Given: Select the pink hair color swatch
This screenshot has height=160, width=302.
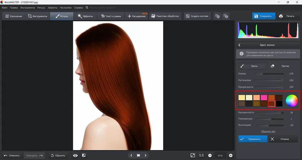Looking at the screenshot, I should click(264, 97).
